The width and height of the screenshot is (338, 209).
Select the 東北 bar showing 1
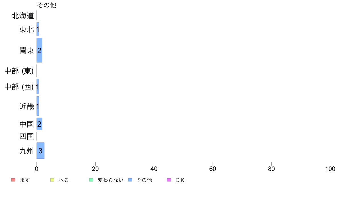[x=38, y=29]
